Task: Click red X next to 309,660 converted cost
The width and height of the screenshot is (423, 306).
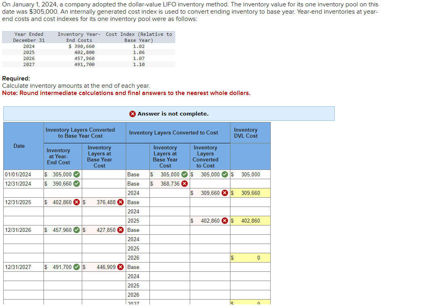Action: point(225,193)
